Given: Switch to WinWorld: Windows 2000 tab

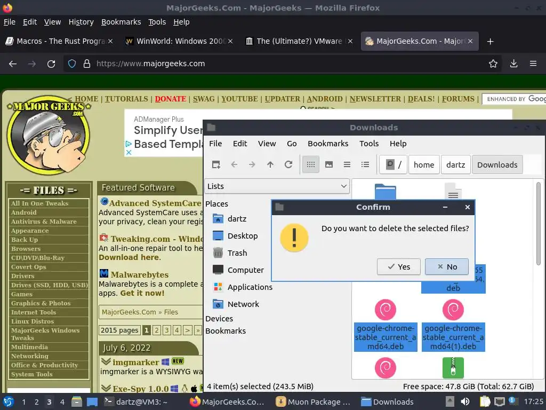Looking at the screenshot, I should 179,41.
